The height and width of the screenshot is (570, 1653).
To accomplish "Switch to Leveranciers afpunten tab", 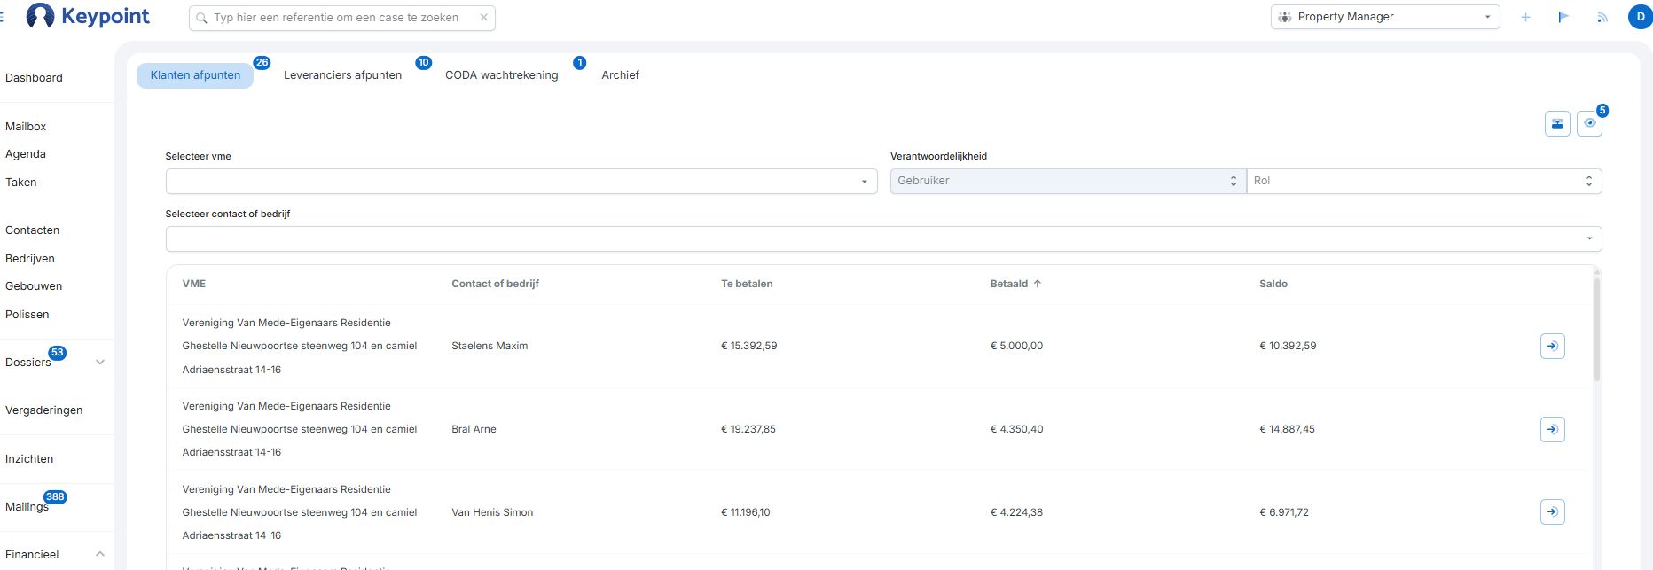I will [x=342, y=75].
